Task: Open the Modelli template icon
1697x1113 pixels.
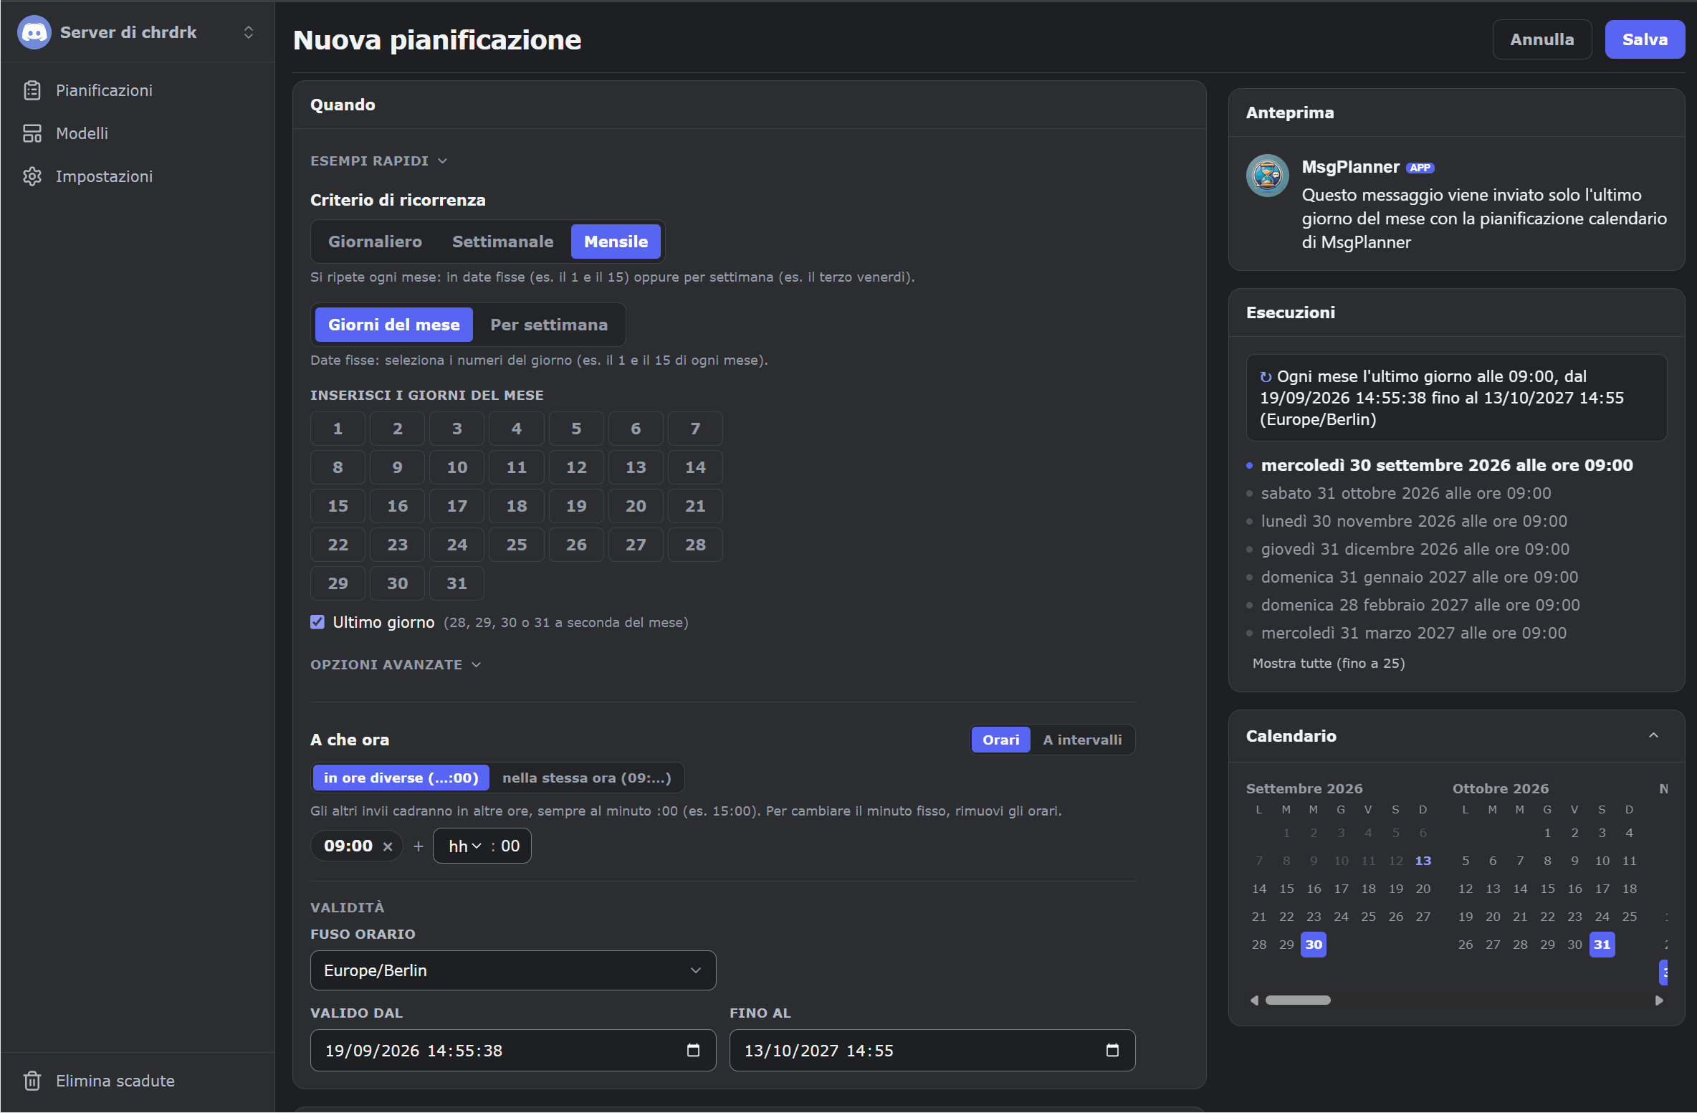Action: (x=32, y=133)
